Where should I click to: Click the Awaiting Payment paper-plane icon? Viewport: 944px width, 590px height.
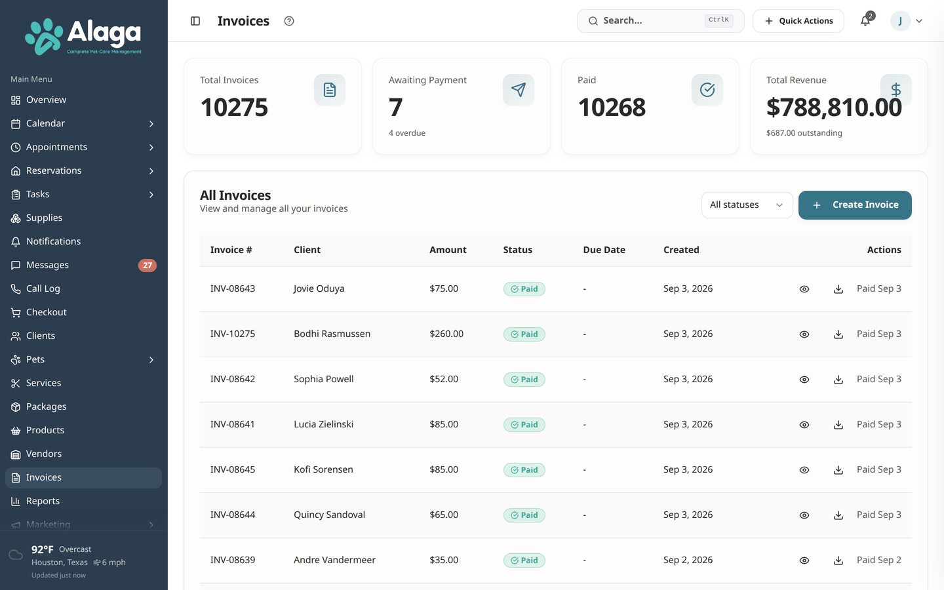pos(519,90)
